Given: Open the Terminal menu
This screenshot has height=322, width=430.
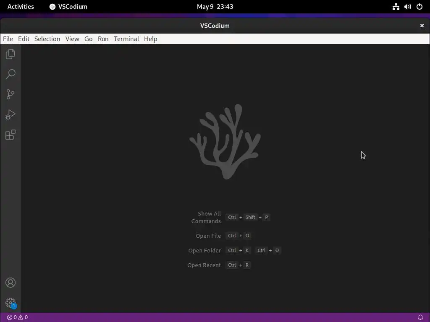Looking at the screenshot, I should click(126, 39).
